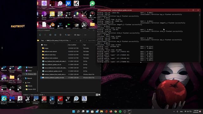Collapse the Linux tree node

pos(23,82)
